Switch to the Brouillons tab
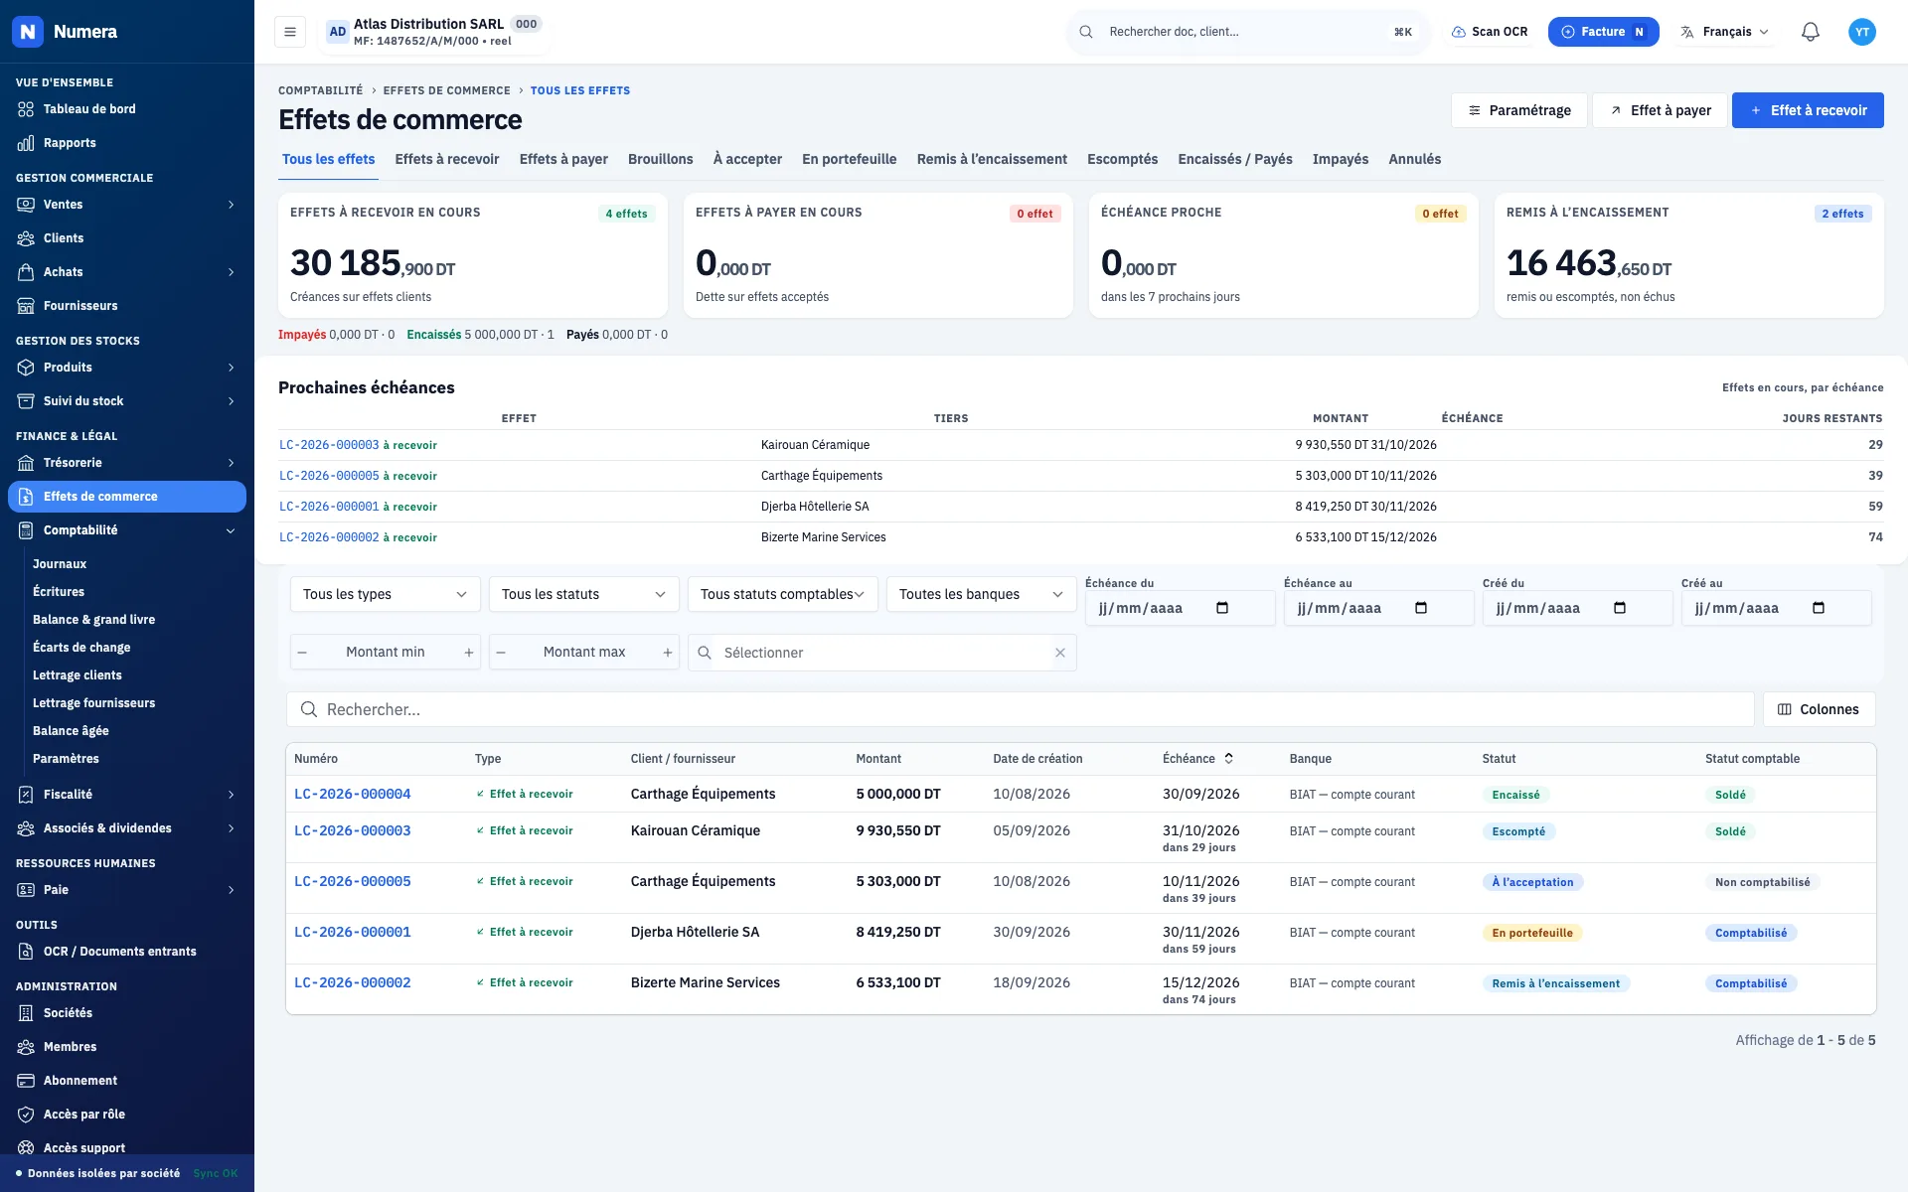Viewport: 1908px width, 1192px height. point(661,159)
